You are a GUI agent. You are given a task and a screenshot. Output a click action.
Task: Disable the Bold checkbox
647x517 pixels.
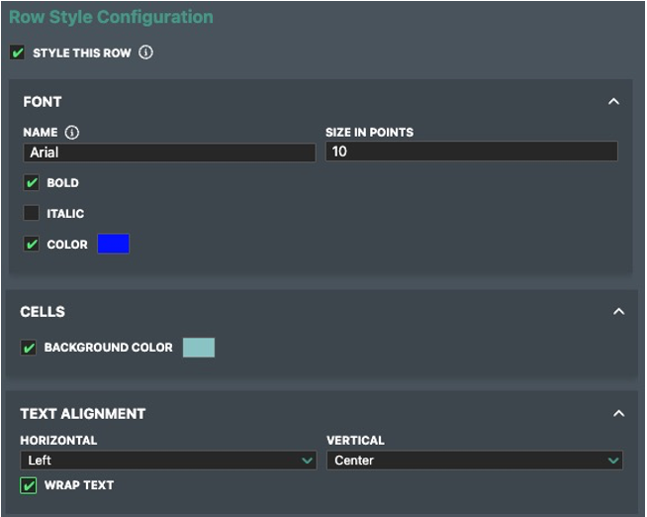32,183
